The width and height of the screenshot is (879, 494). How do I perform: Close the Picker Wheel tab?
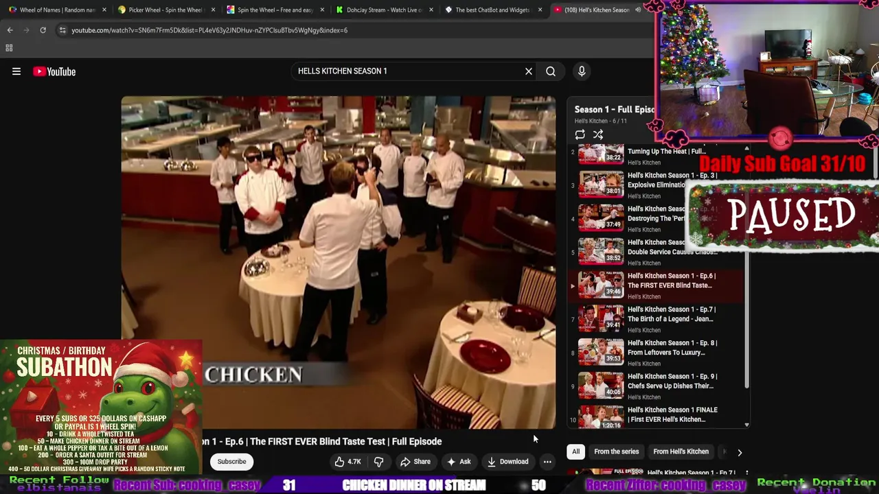[214, 10]
